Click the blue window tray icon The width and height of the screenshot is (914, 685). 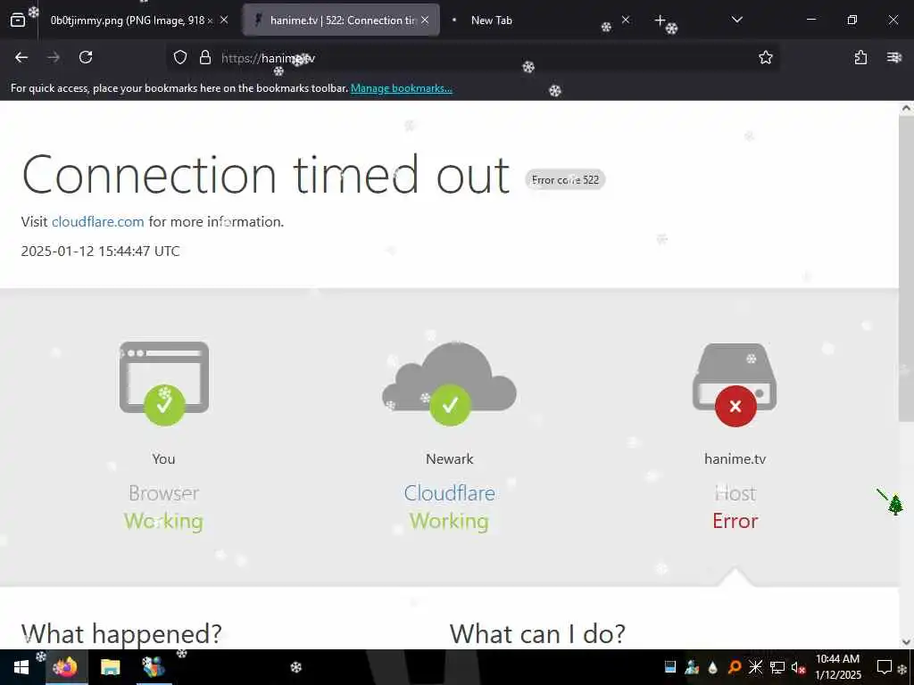pos(670,667)
